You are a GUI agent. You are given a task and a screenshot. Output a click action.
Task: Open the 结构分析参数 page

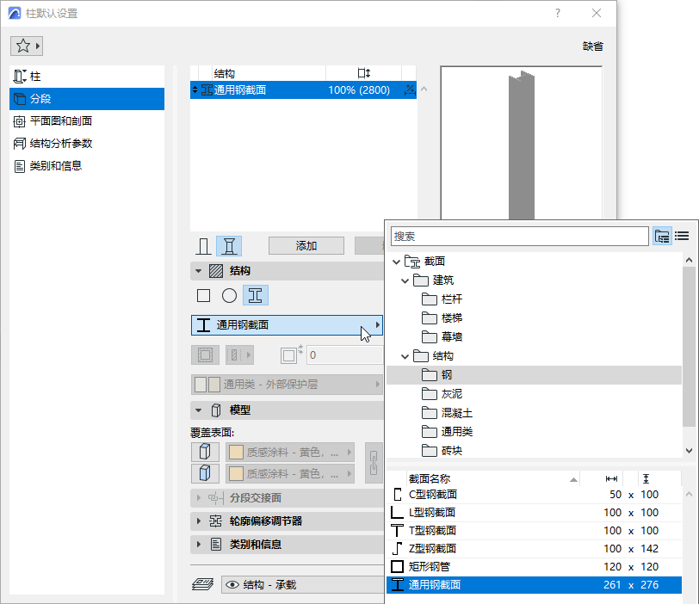[x=87, y=143]
